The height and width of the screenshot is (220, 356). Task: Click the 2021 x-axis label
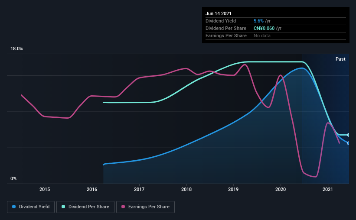(x=328, y=189)
